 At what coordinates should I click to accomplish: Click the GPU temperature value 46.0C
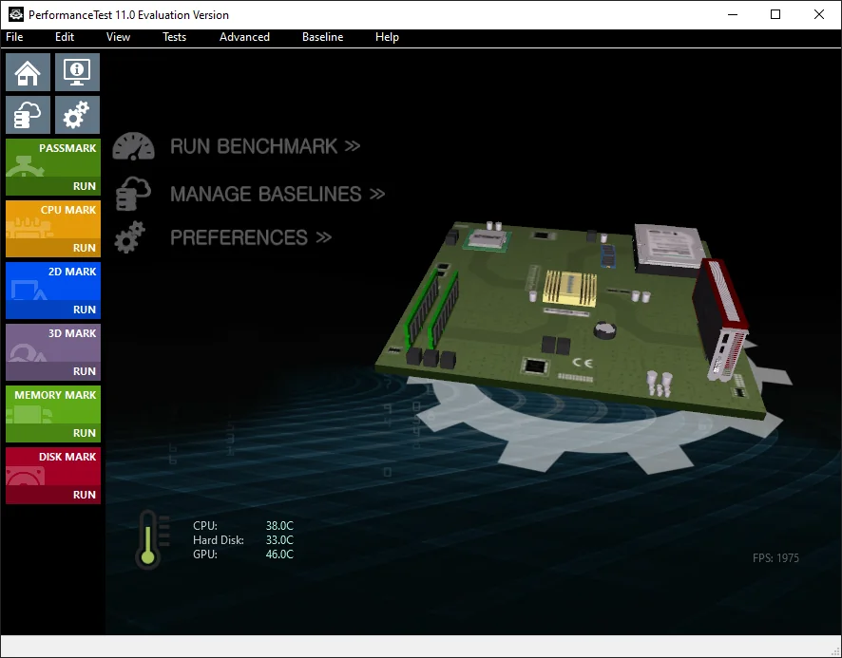[279, 555]
